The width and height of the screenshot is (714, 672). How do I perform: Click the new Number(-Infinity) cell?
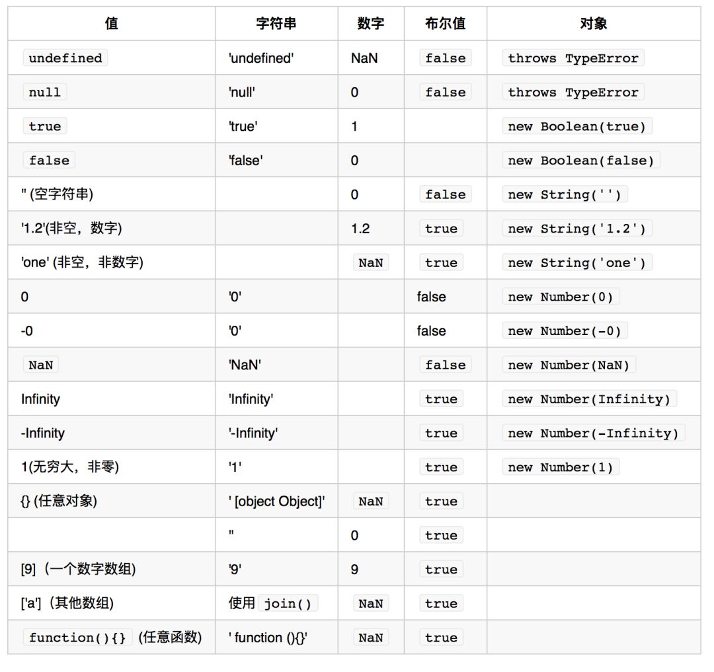pyautogui.click(x=593, y=433)
